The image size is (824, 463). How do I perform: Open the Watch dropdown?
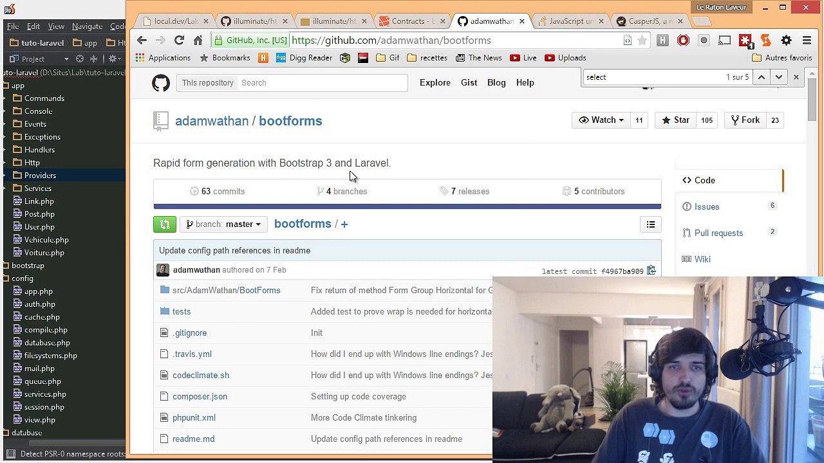coord(601,120)
